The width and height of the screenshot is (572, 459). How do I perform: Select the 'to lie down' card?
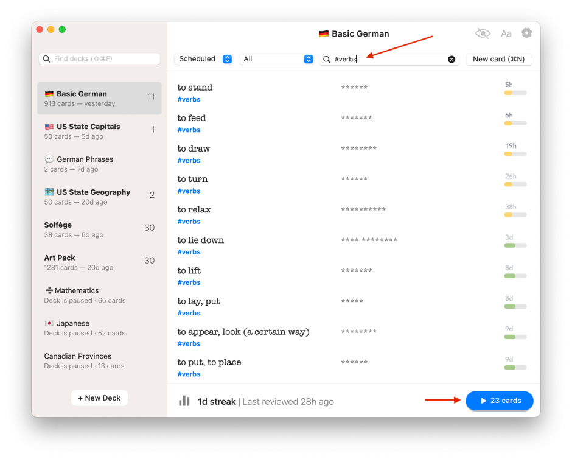(x=354, y=246)
